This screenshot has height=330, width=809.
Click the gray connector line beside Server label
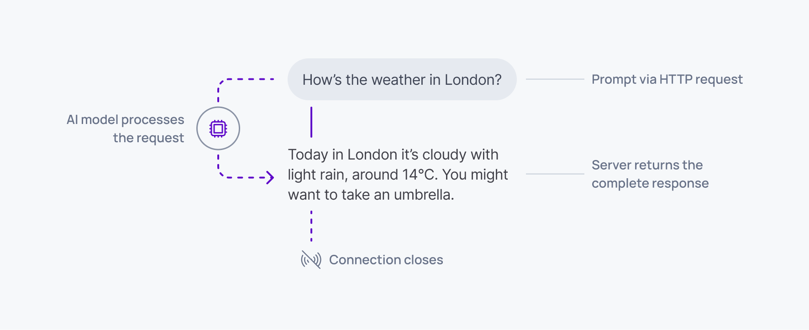(x=555, y=174)
